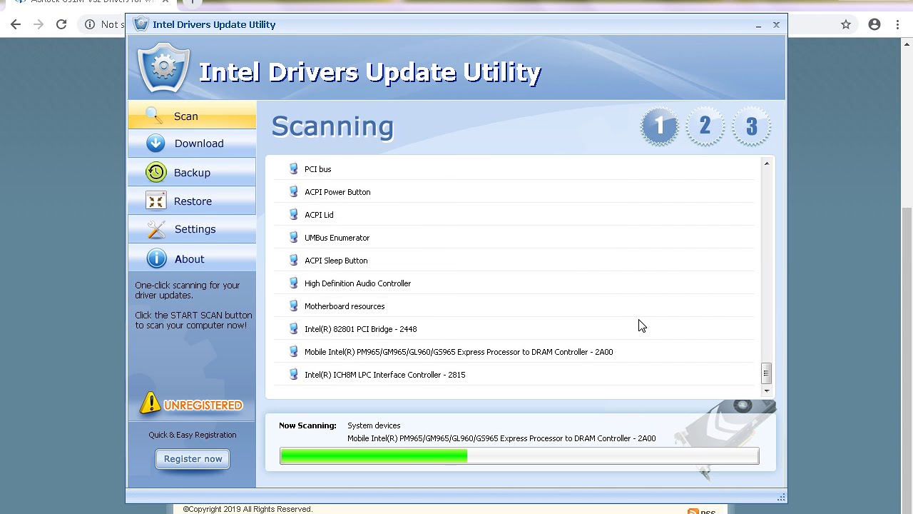Click device icon beside Intel 82801 PCI Bridge
Image resolution: width=913 pixels, height=514 pixels.
pos(293,329)
